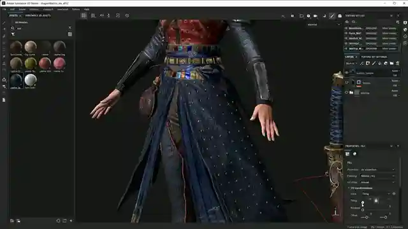Add a folder in Layers toolbar
Viewport: 408px width, 229px height.
pos(391,64)
